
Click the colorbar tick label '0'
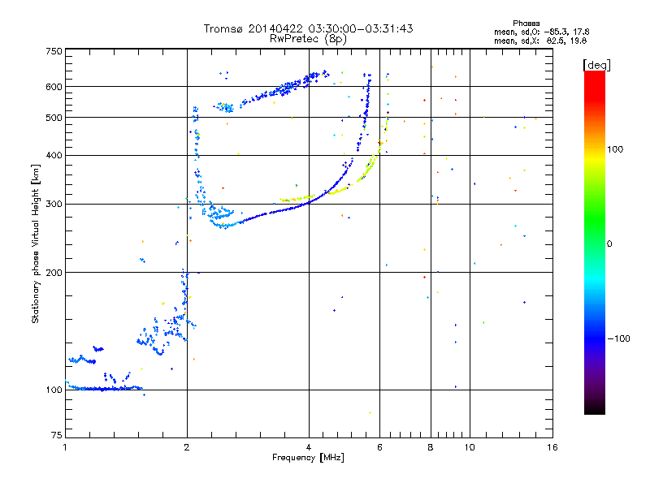click(x=609, y=244)
